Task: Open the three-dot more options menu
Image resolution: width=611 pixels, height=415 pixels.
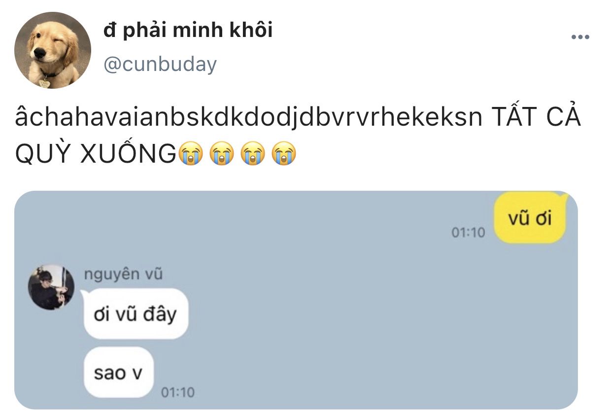Action: tap(580, 37)
